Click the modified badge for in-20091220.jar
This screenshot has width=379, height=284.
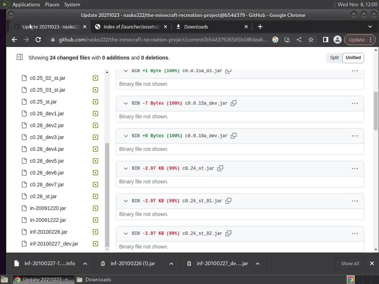click(x=95, y=208)
